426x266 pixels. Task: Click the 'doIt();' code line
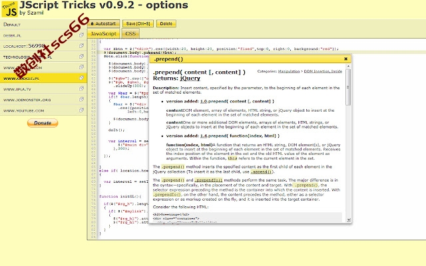[x=116, y=130]
